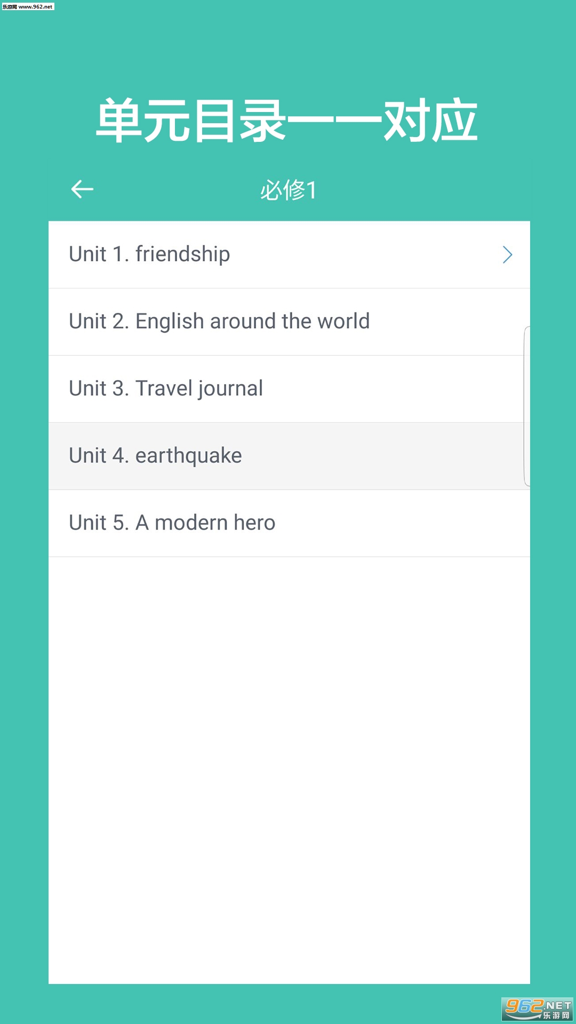
Task: Grab the scroll handle on list's right edge
Action: point(527,405)
